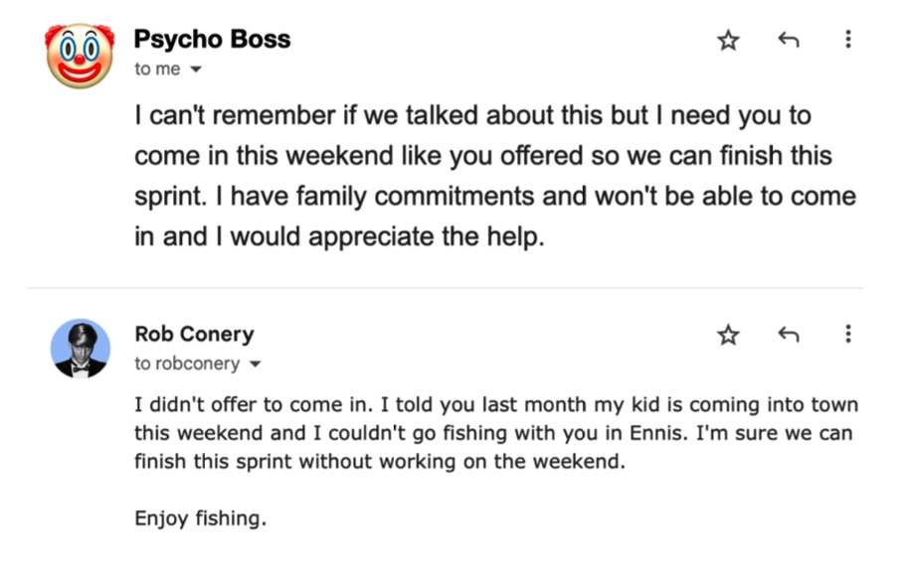Star the Psycho Boss email
The width and height of the screenshot is (909, 572).
(x=728, y=40)
